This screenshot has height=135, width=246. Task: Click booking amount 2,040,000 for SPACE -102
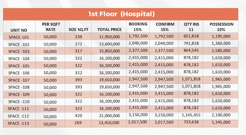pyautogui.click(x=138, y=43)
